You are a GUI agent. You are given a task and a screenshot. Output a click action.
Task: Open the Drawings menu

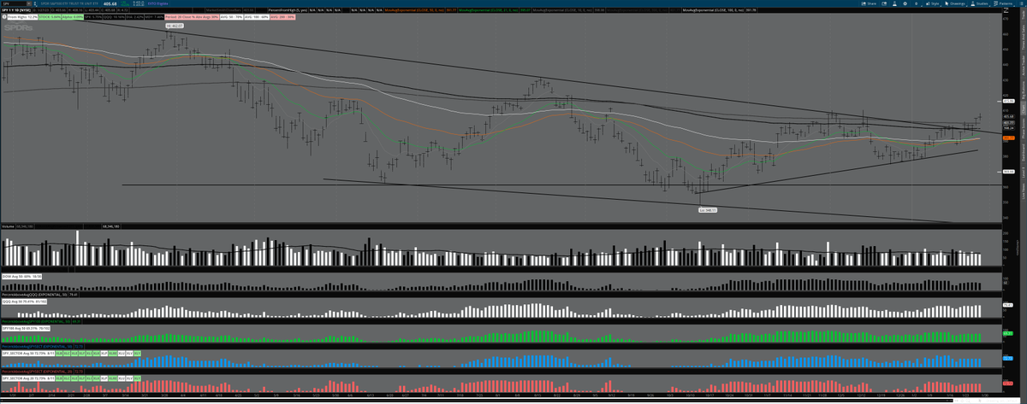tap(954, 3)
